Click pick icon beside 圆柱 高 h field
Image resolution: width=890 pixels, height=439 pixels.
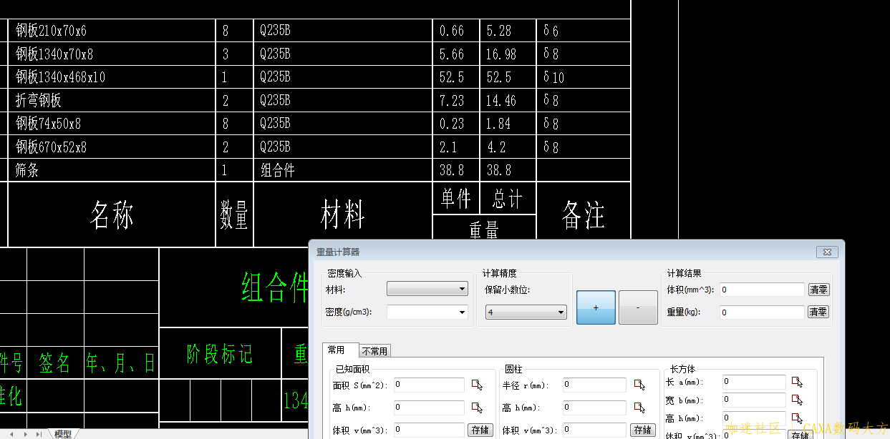click(x=639, y=408)
